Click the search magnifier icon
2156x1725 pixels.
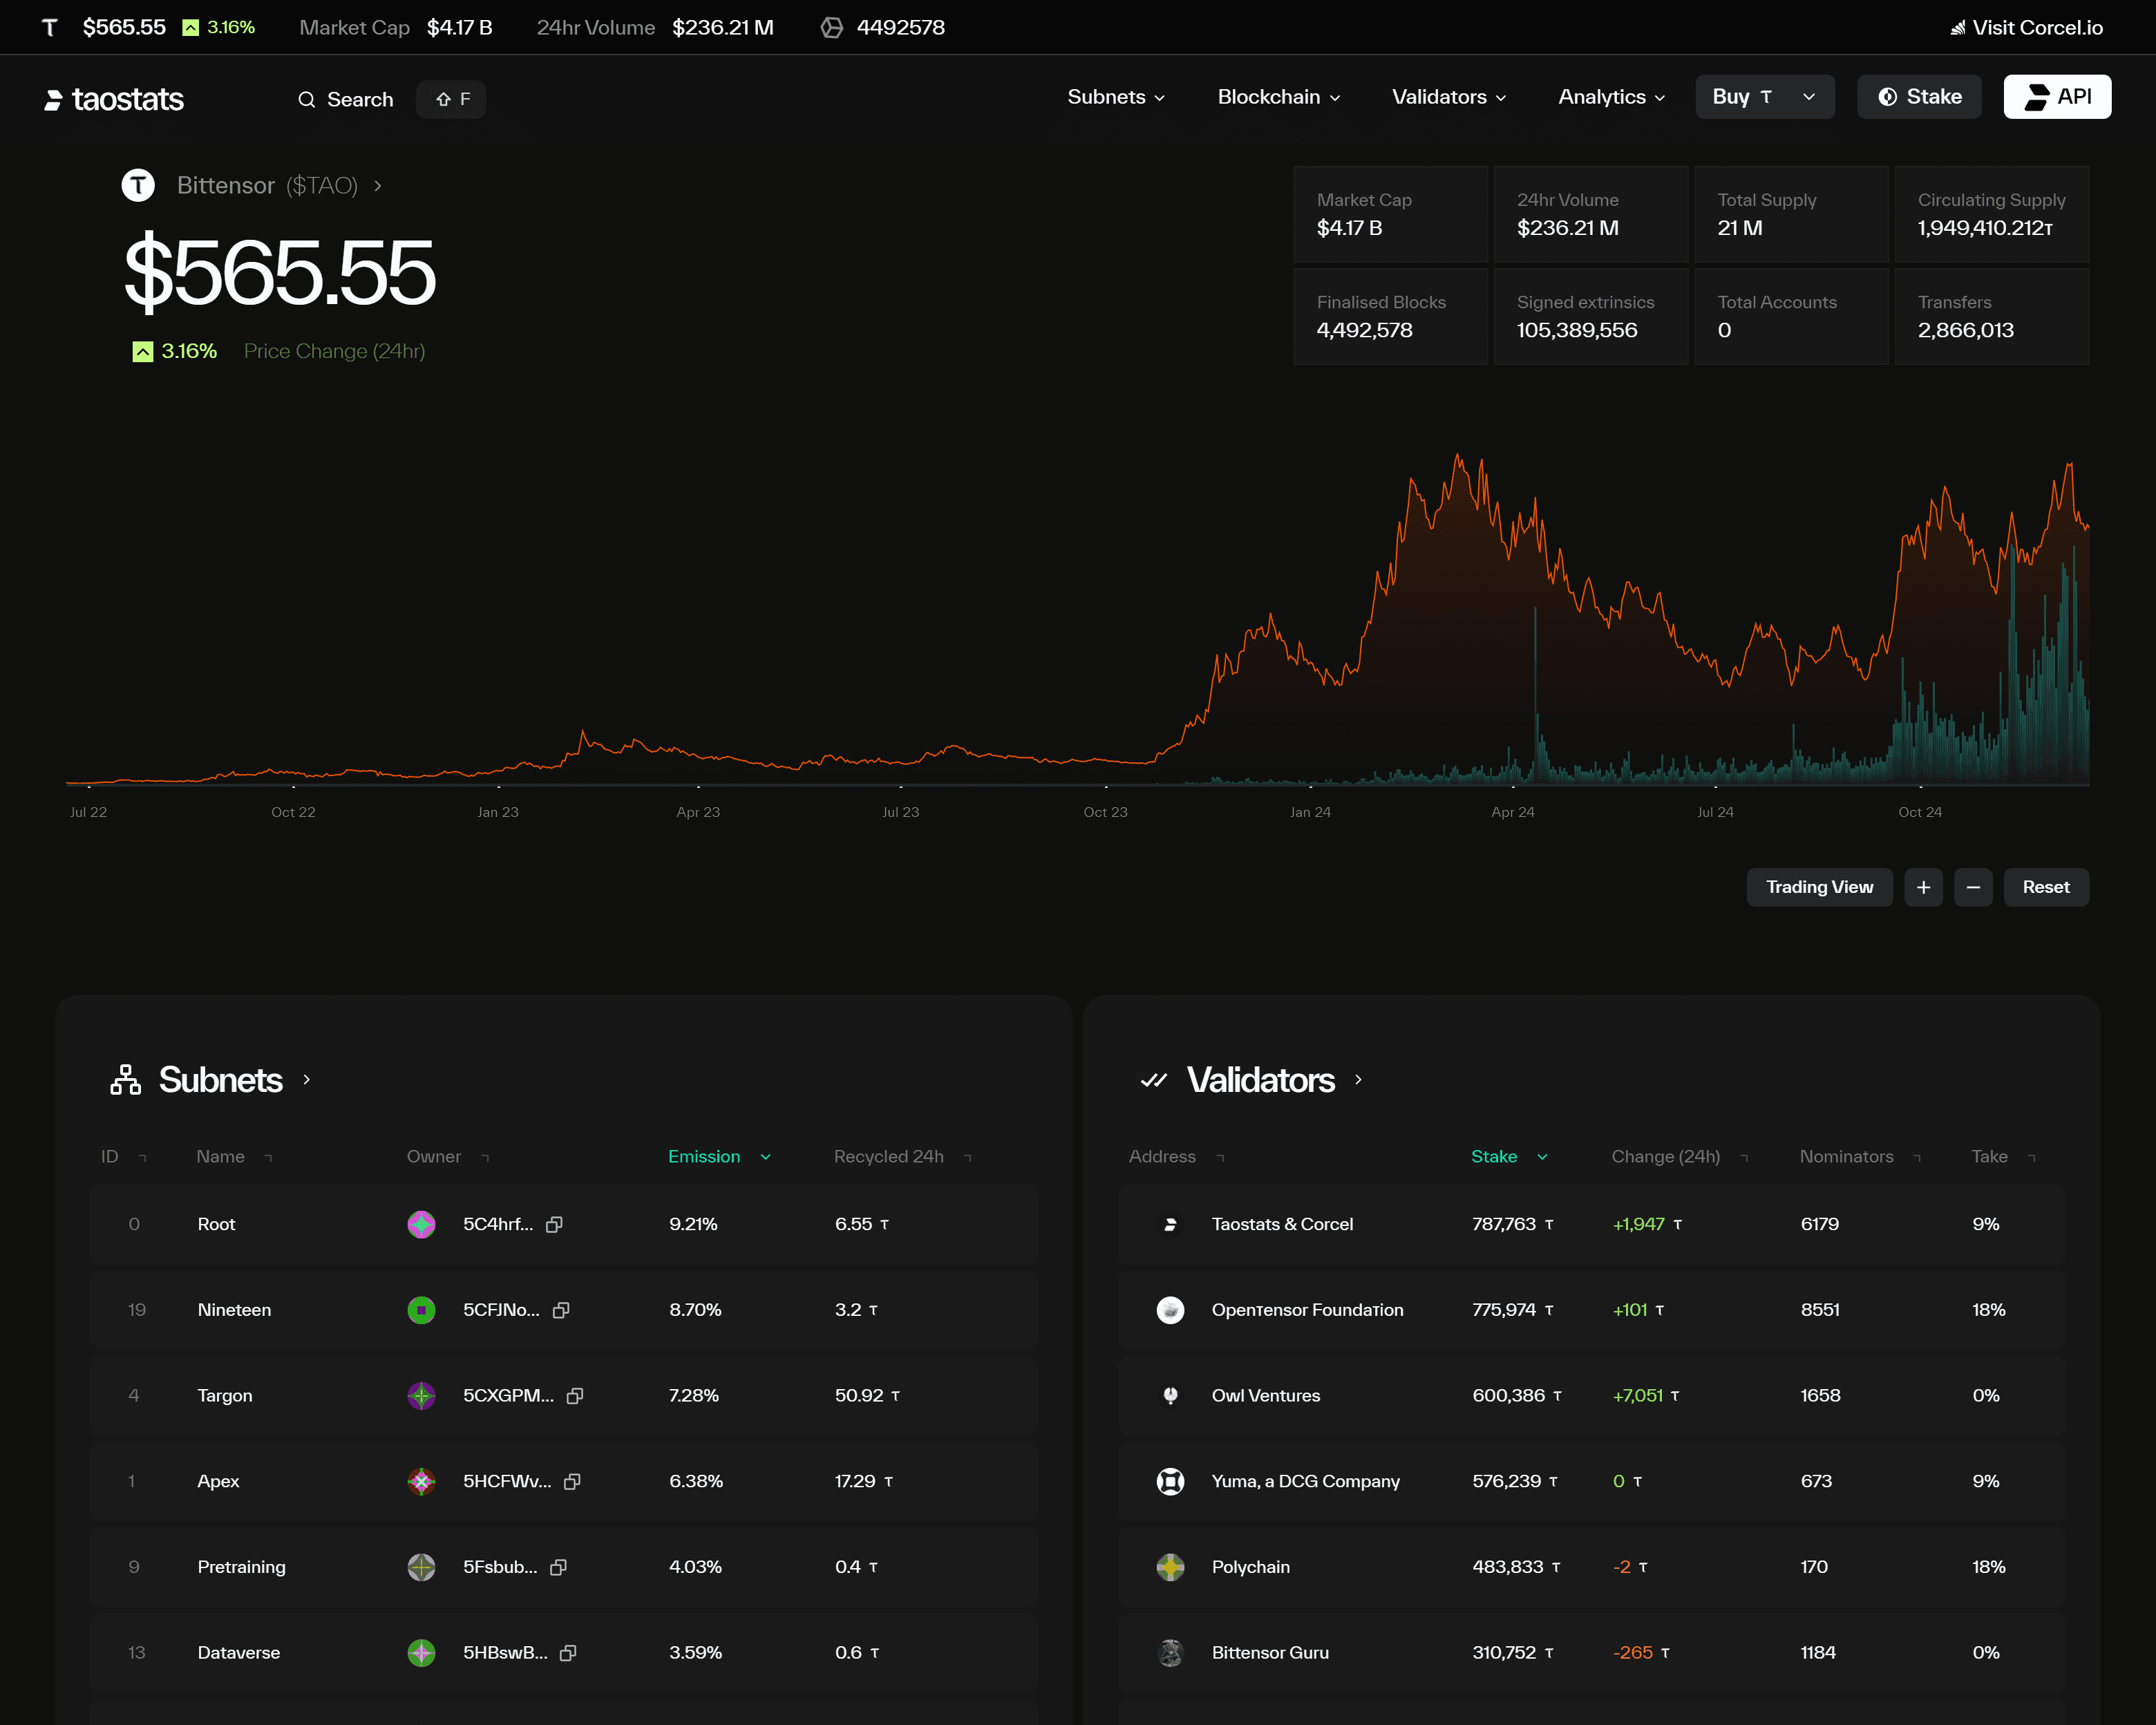307,99
